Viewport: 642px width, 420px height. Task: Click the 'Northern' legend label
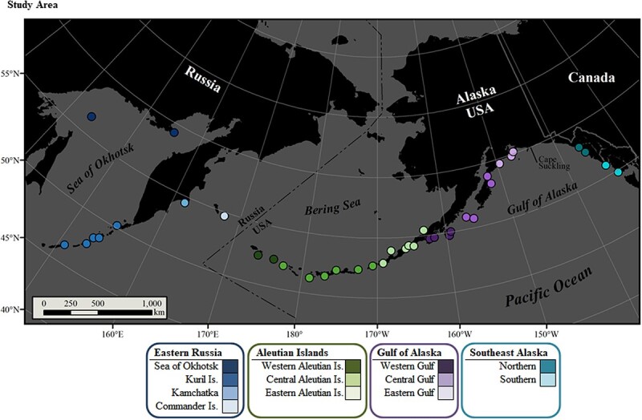pyautogui.click(x=518, y=366)
